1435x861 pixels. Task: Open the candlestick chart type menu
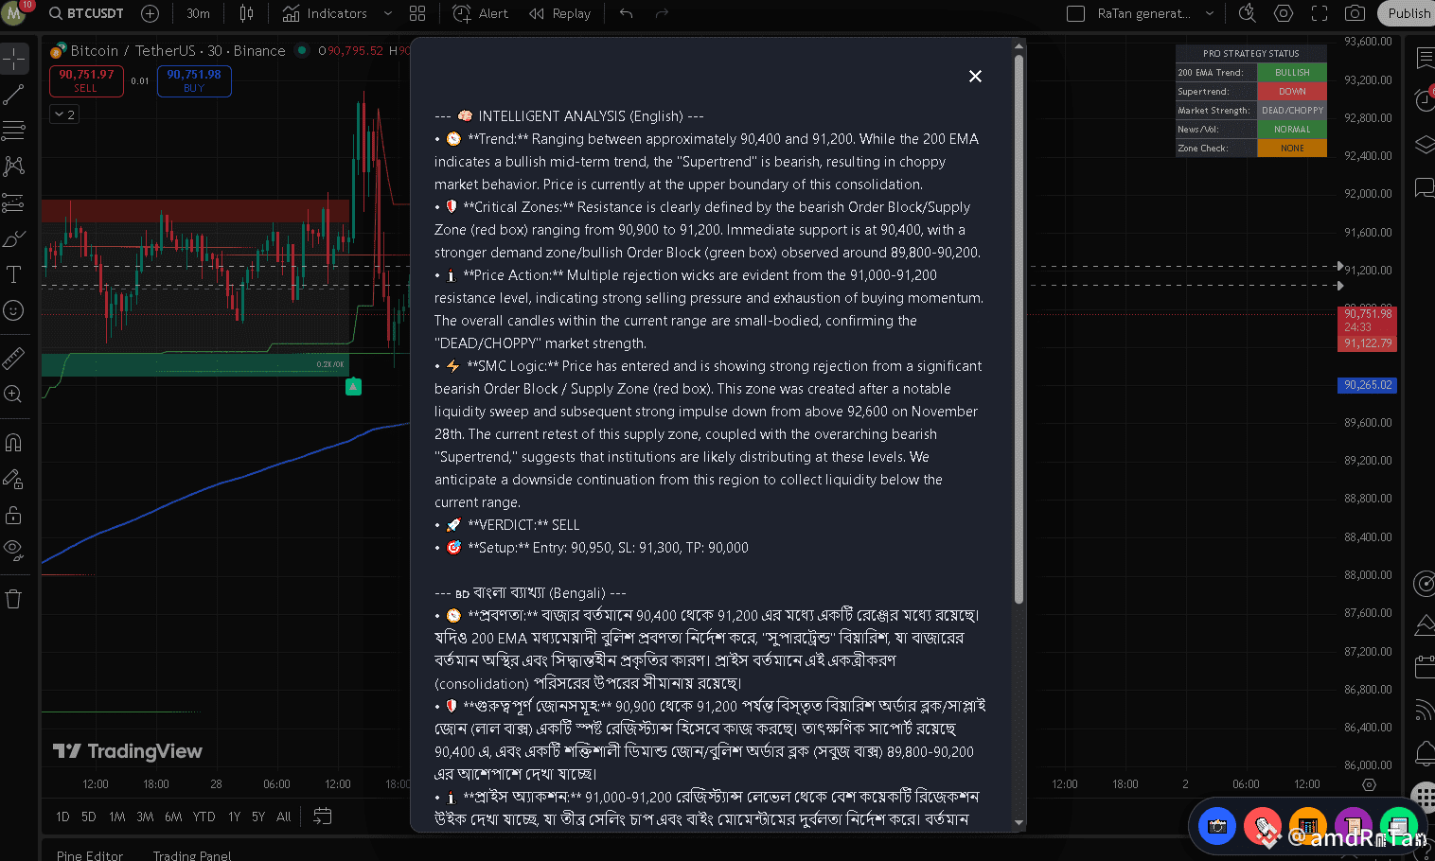[x=247, y=13]
